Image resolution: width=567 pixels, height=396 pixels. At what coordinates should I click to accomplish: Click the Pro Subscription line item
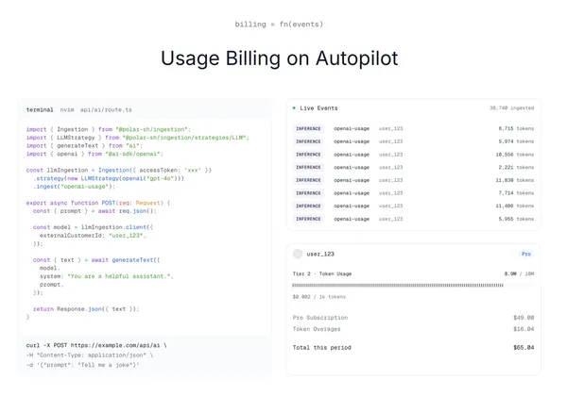coord(320,318)
